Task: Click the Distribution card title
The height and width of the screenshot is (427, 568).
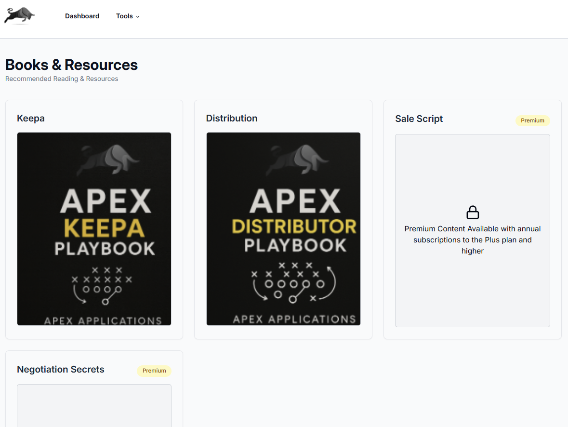Action: (232, 118)
